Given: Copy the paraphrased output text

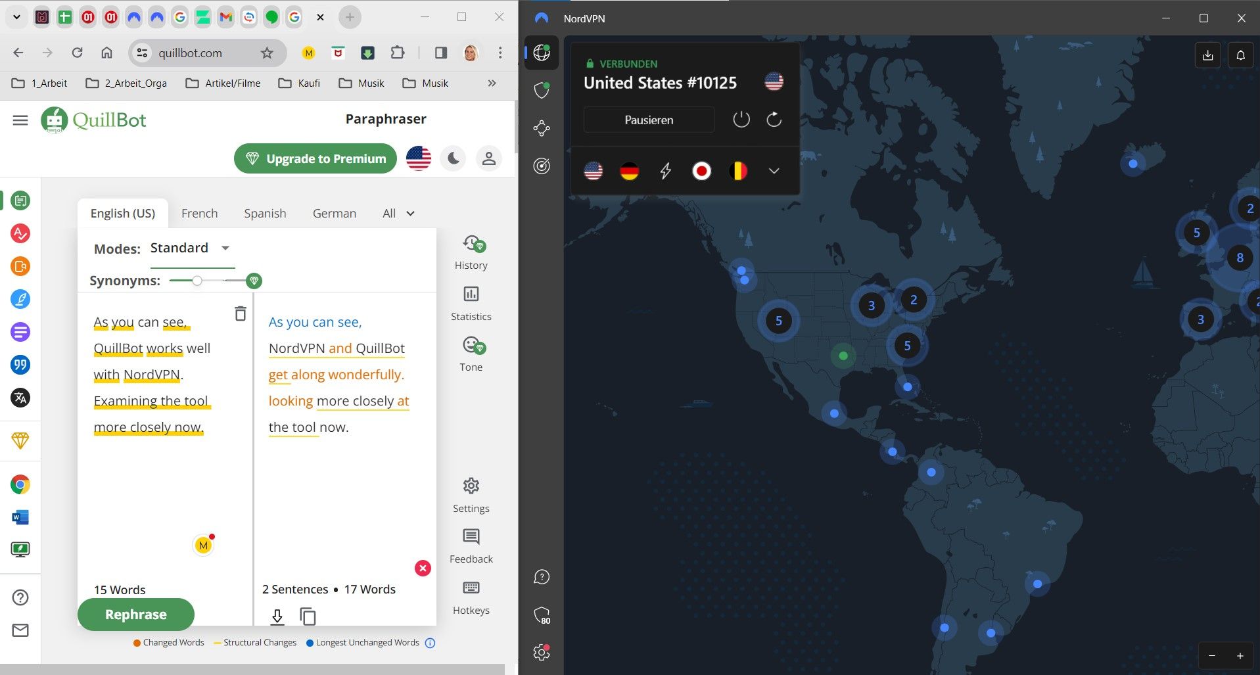Looking at the screenshot, I should click(x=308, y=617).
